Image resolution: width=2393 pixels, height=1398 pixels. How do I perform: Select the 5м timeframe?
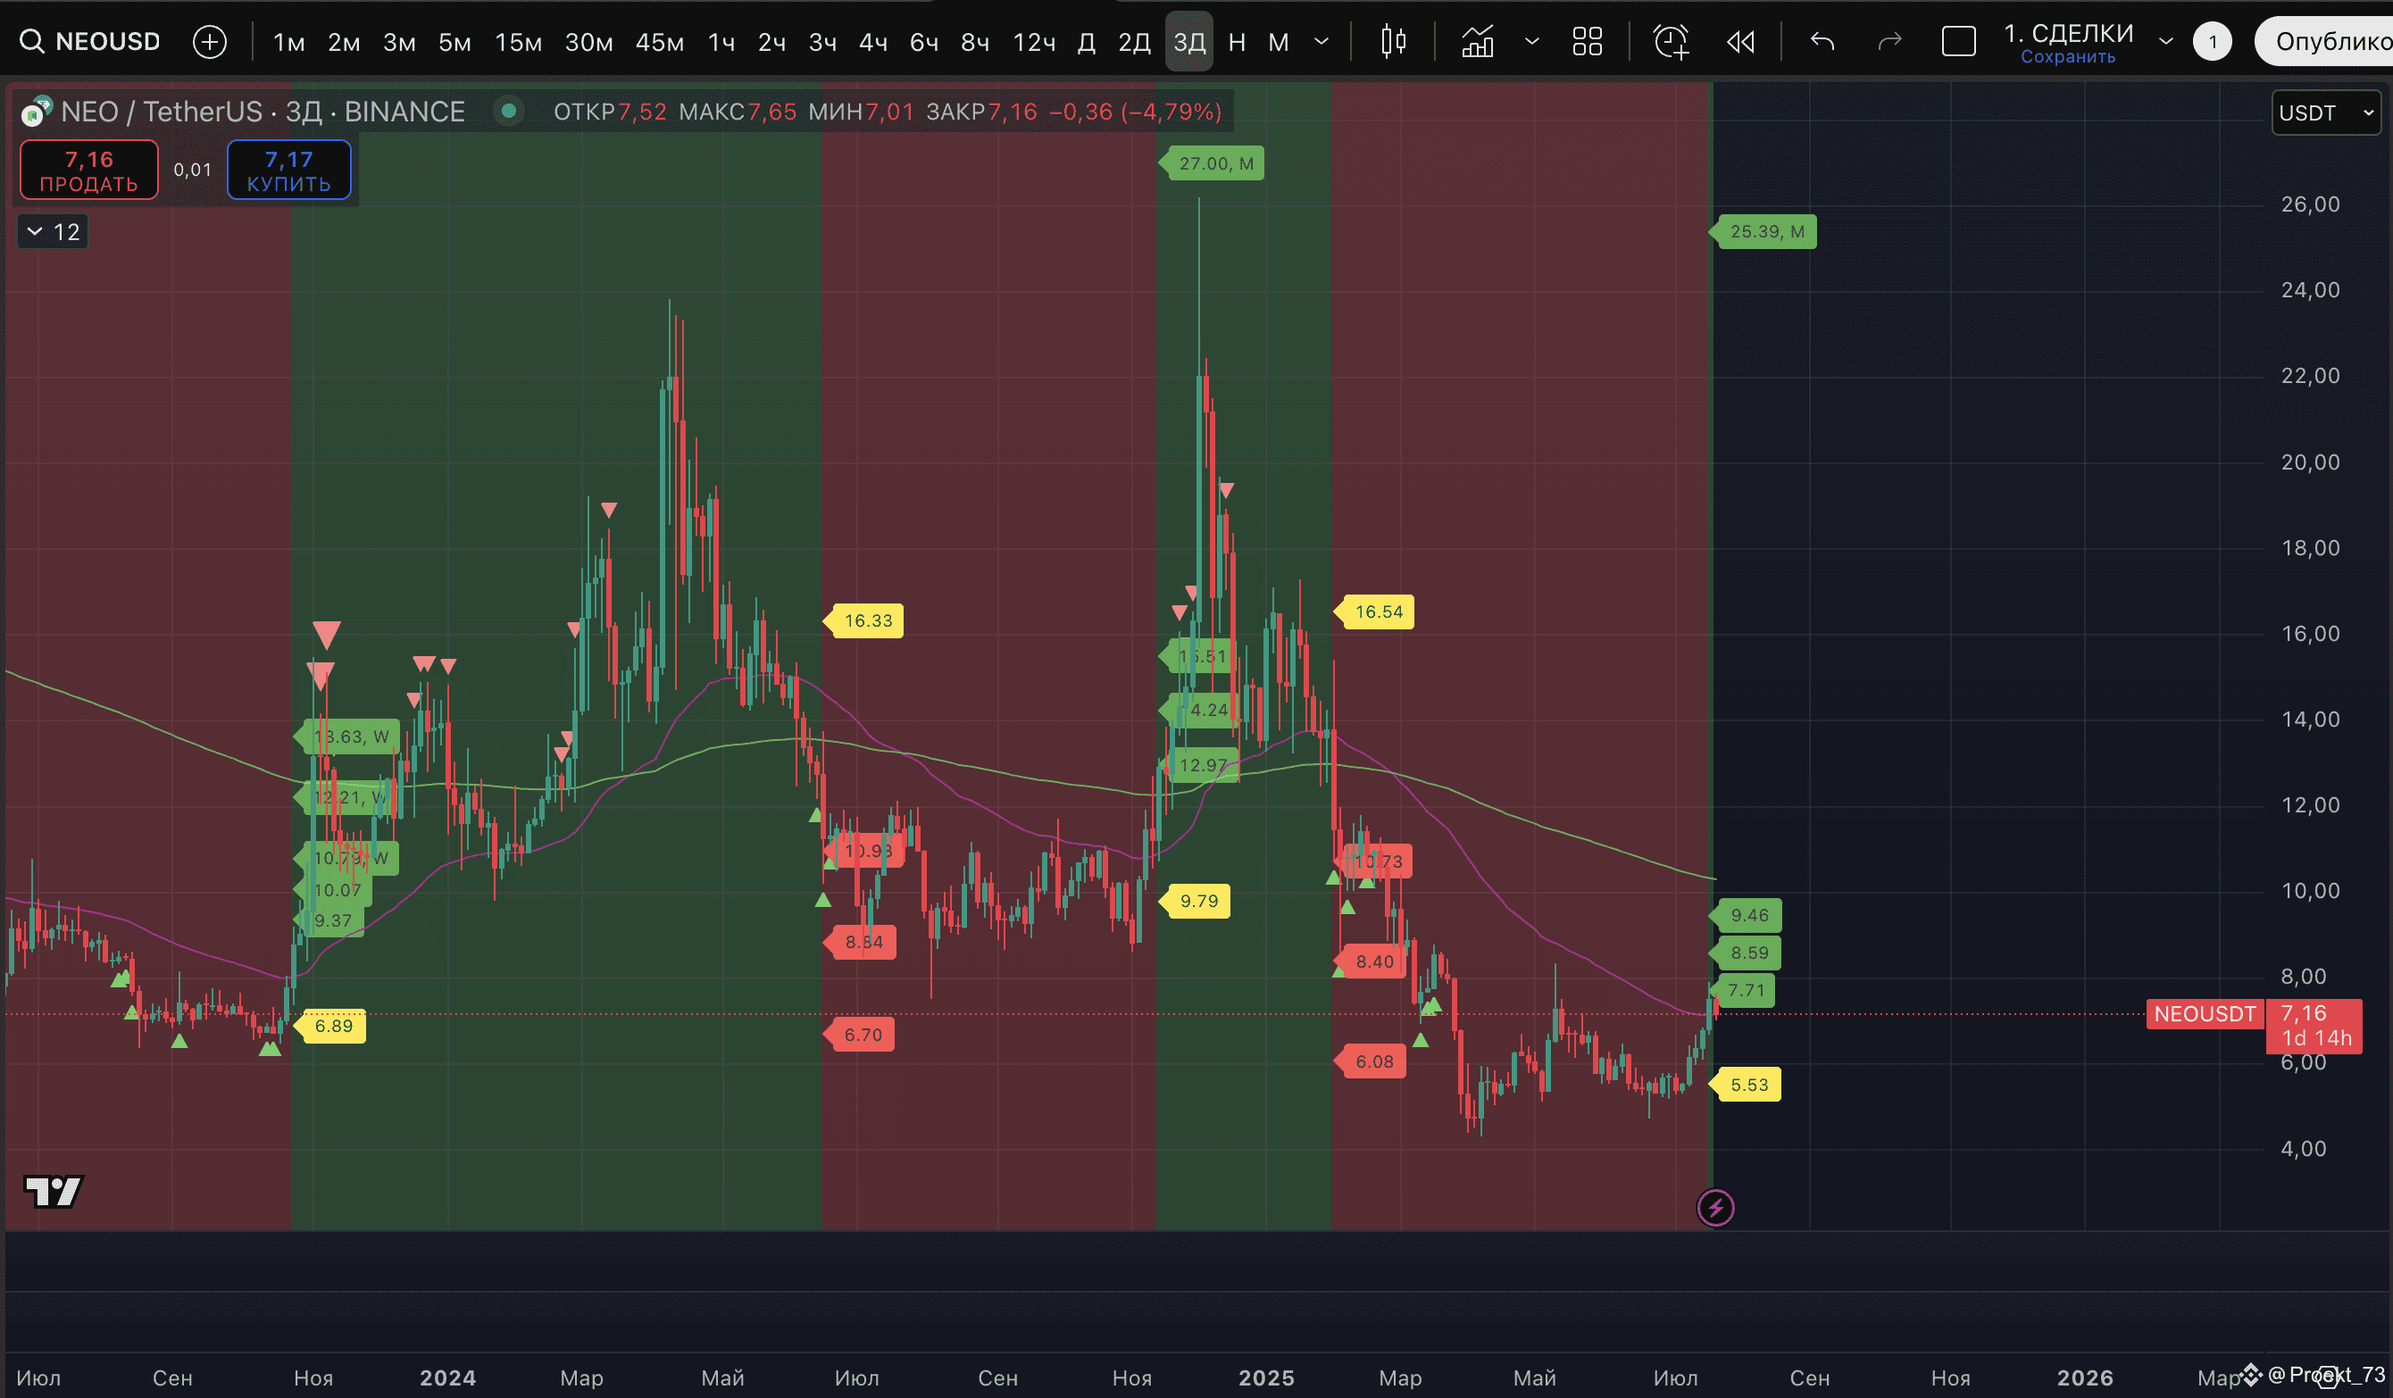pos(454,42)
